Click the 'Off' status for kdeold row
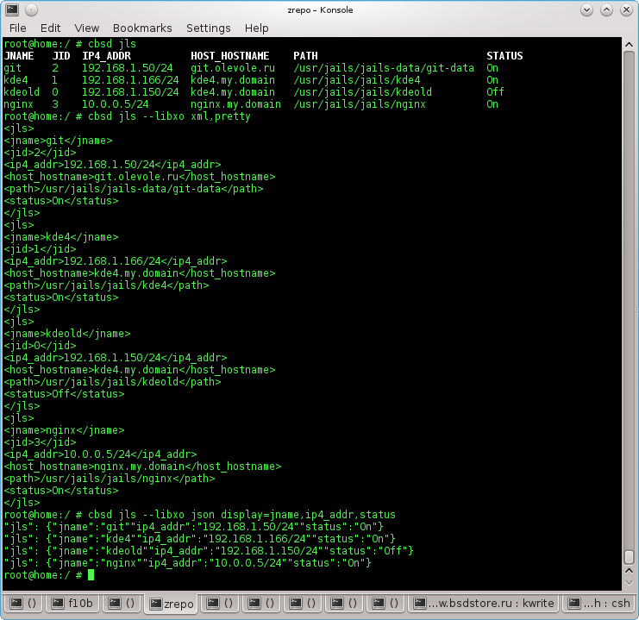 click(x=495, y=92)
